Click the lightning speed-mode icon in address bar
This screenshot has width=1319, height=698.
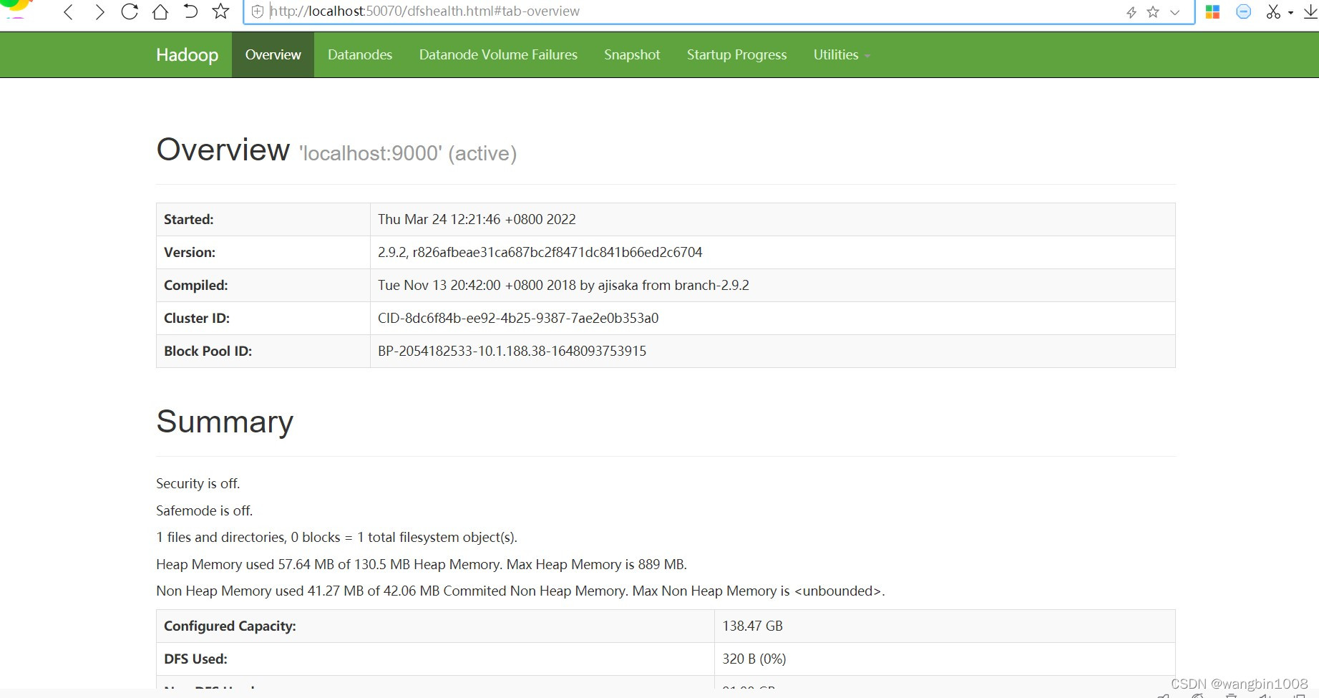[1131, 12]
